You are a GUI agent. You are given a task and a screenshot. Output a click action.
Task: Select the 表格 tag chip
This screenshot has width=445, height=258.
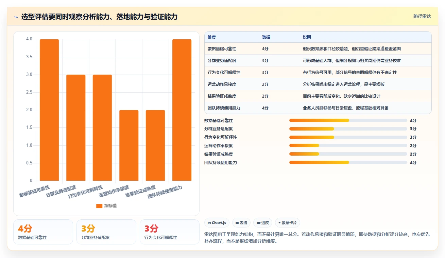pos(241,223)
